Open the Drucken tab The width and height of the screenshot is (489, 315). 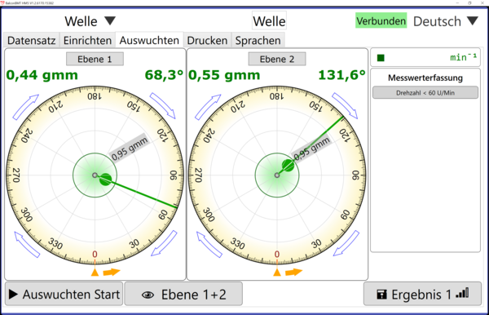pyautogui.click(x=207, y=40)
